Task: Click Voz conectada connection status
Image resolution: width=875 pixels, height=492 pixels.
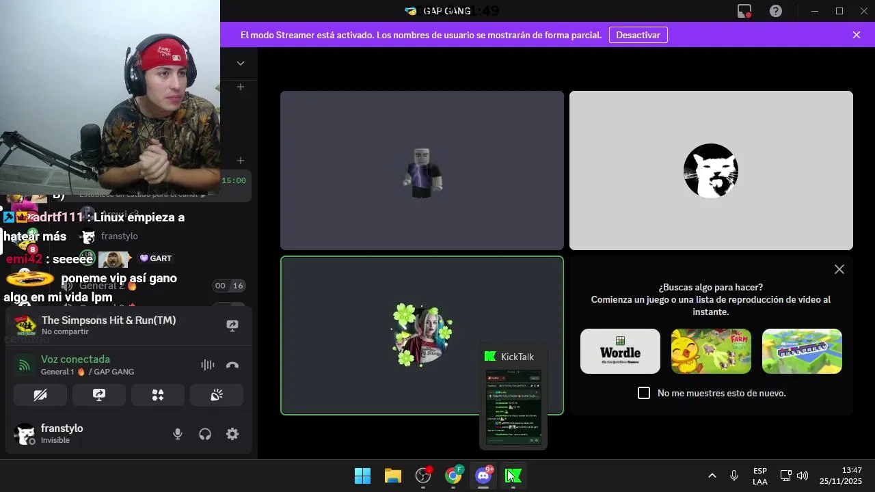Action: point(75,359)
